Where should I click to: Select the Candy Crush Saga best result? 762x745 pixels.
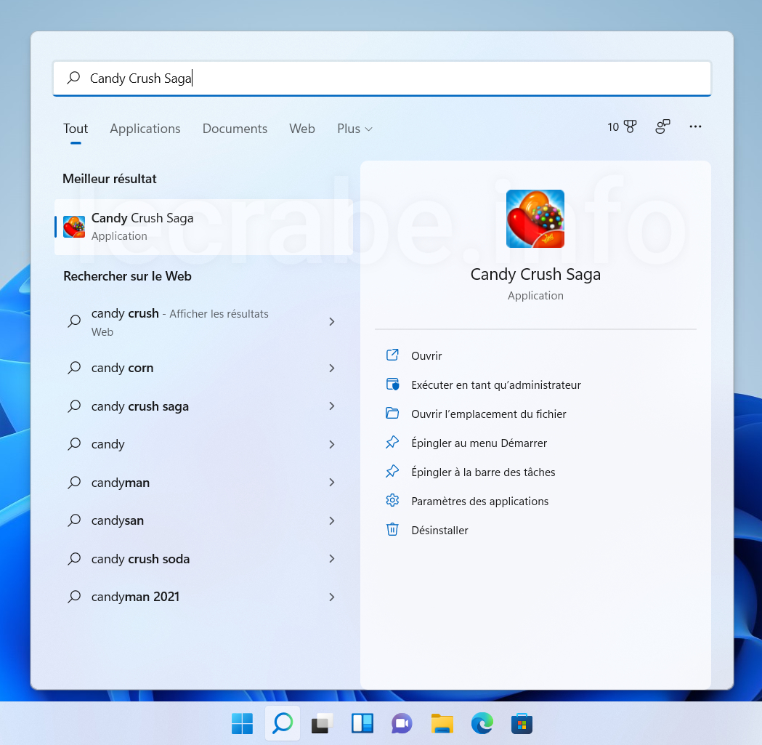pyautogui.click(x=203, y=227)
